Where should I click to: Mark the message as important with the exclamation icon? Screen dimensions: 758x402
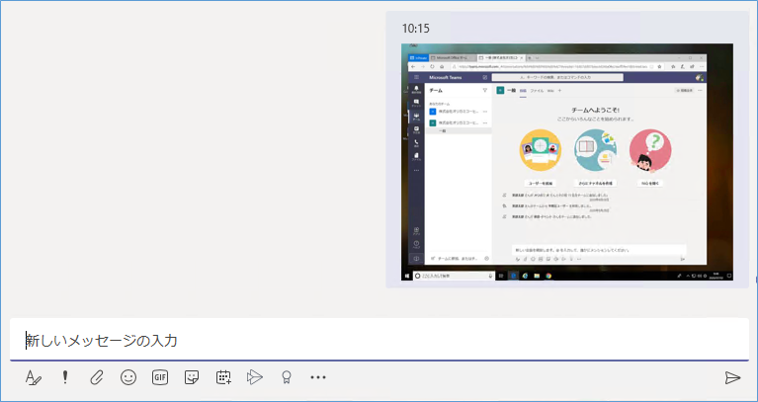tap(65, 376)
